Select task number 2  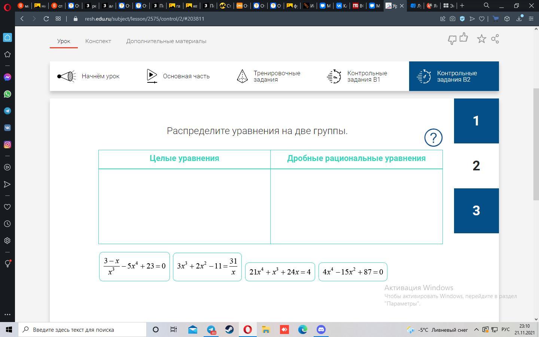point(476,166)
